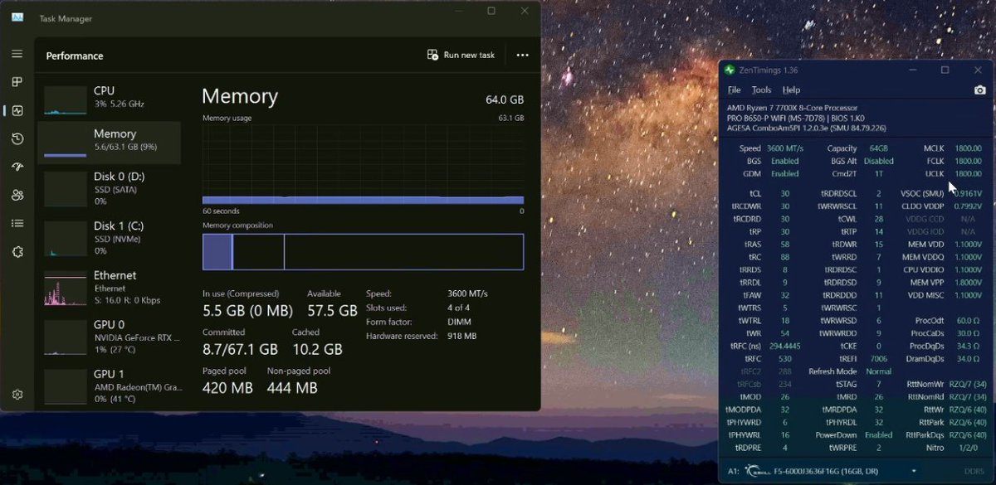This screenshot has width=996, height=485.
Task: Click the 64.0 GB total memory label
Action: (x=505, y=99)
